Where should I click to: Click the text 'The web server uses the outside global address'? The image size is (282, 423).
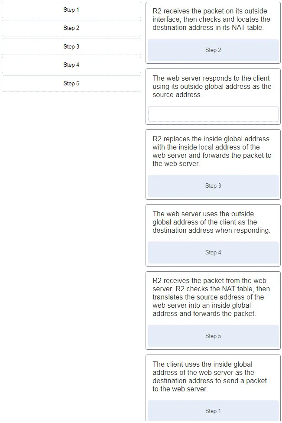point(203,218)
